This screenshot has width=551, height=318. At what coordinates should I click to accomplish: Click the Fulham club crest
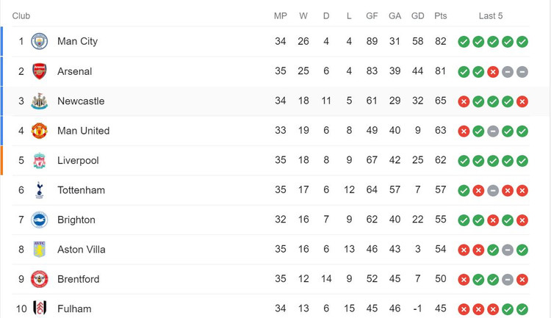coord(40,308)
